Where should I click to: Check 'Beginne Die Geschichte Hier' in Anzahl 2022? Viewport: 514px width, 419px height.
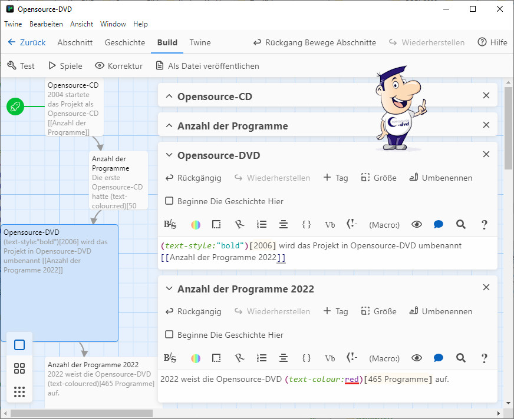(x=169, y=335)
